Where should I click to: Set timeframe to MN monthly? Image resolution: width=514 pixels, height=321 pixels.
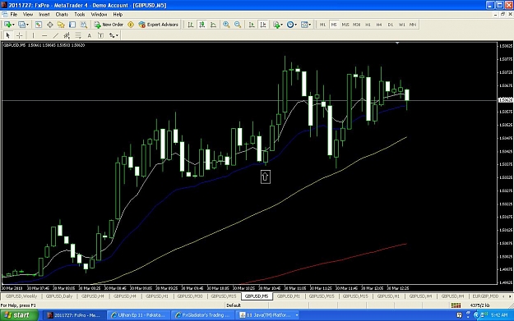tap(413, 25)
